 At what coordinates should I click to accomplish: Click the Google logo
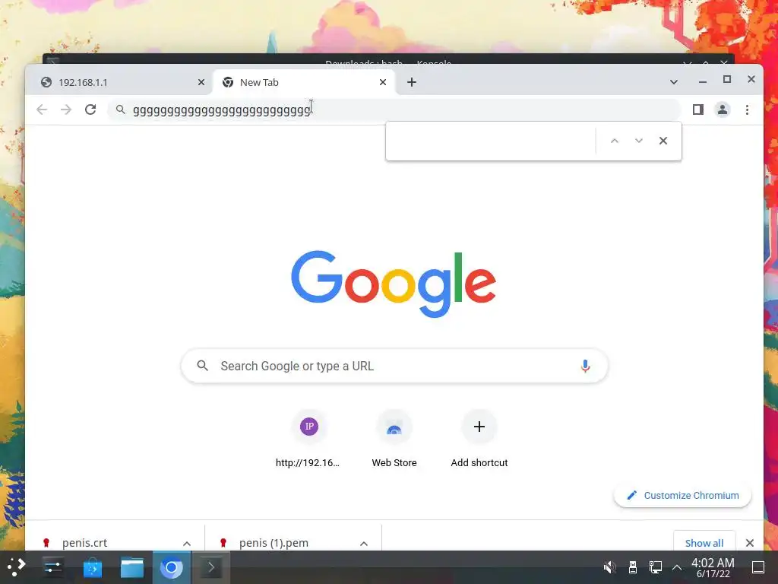click(x=394, y=283)
